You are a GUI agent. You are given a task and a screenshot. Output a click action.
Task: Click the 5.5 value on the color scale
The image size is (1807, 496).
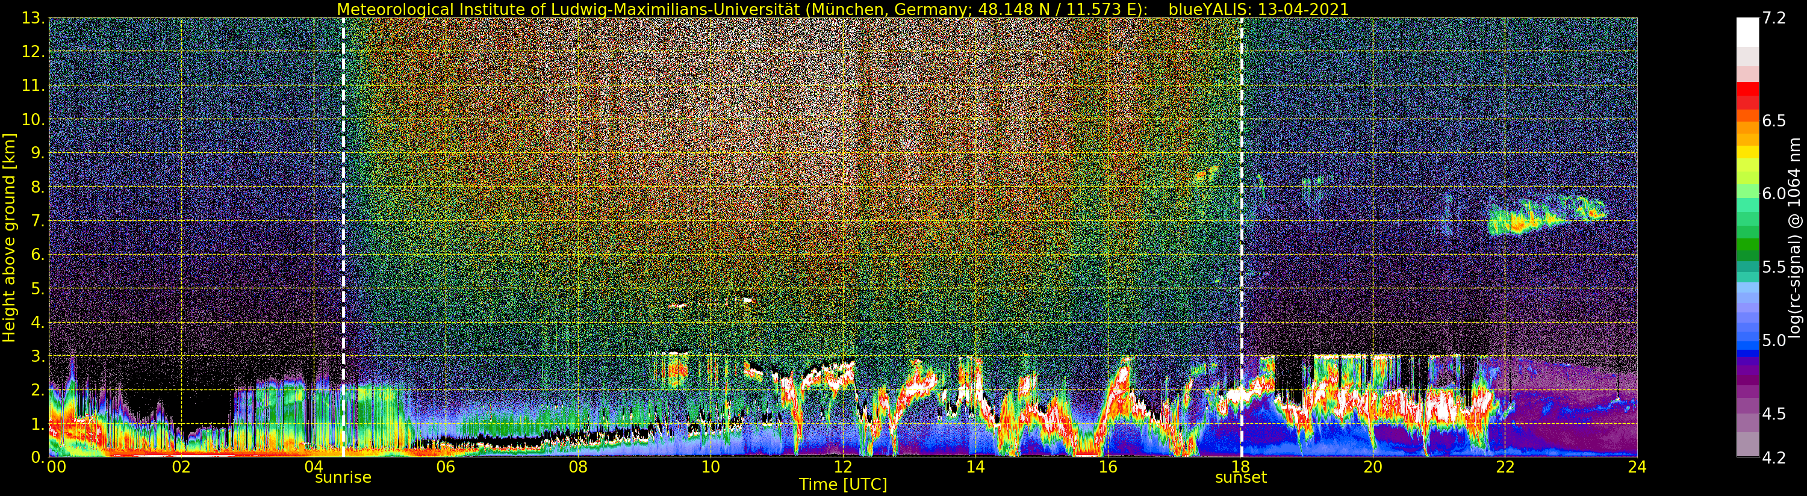(x=1774, y=267)
